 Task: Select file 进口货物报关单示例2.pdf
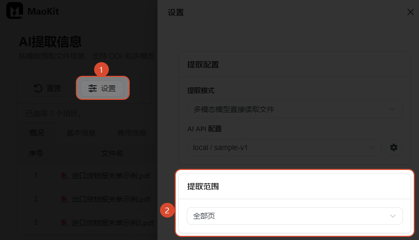pyautogui.click(x=112, y=223)
